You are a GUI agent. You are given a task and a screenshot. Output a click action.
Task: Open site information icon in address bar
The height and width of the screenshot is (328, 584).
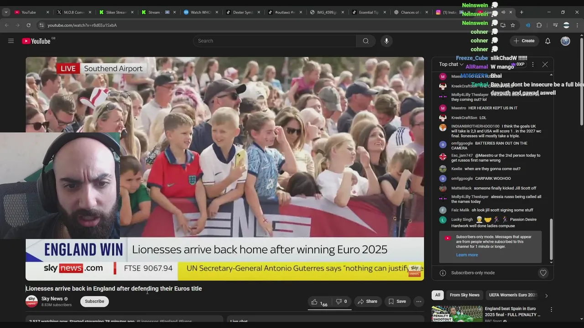tap(42, 25)
